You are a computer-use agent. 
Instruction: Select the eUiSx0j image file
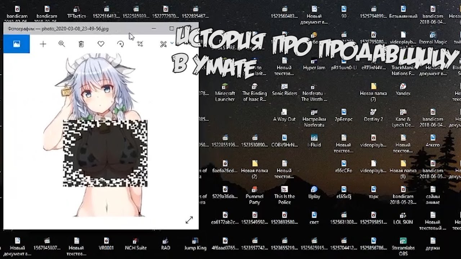pyautogui.click(x=344, y=192)
